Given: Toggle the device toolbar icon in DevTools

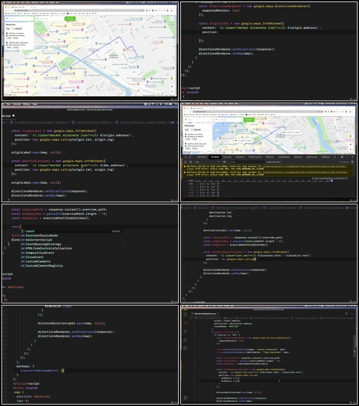Looking at the screenshot, I should 190,157.
